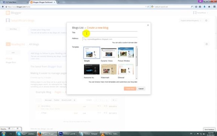This screenshot has height=136, width=217.
Task: Close the Facebook browser tab
Action: (x=27, y=2)
